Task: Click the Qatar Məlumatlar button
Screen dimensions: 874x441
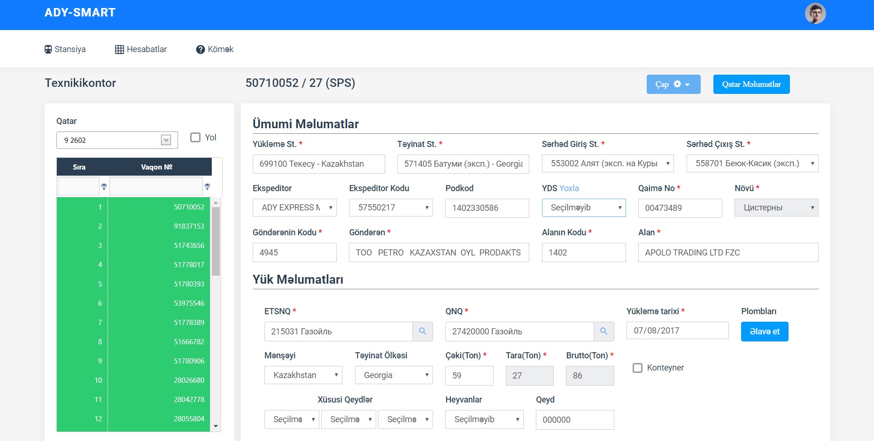Action: pyautogui.click(x=751, y=85)
